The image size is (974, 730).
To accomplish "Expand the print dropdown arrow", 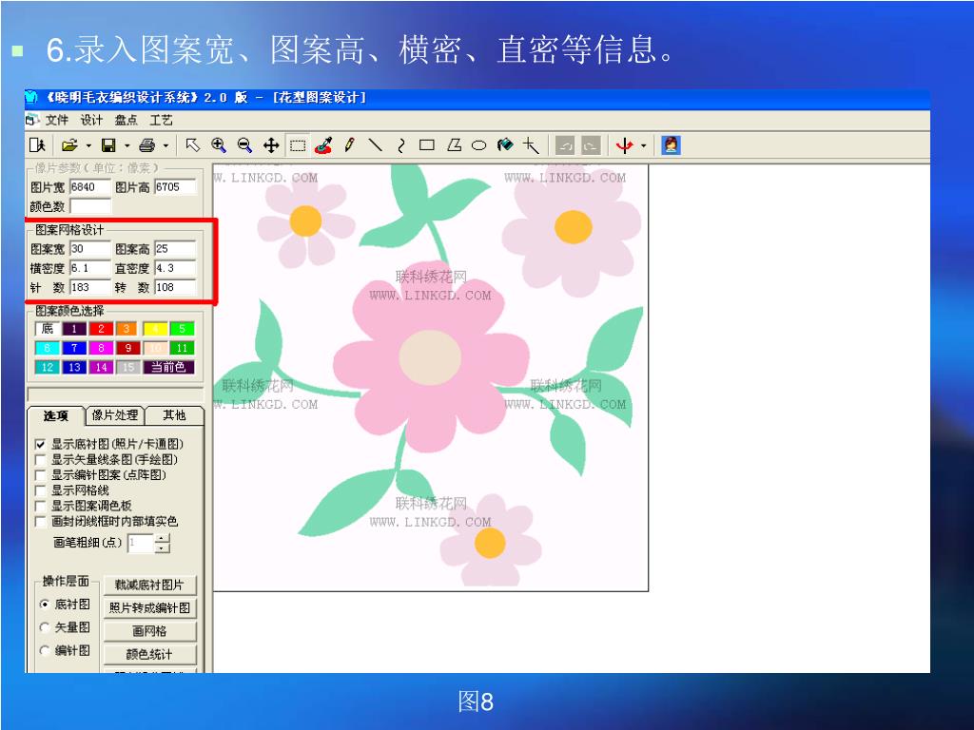I will (x=166, y=145).
